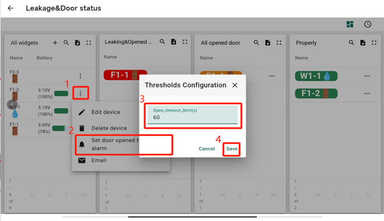Export data from the Properly panel
This screenshot has height=221, width=384.
363,43
